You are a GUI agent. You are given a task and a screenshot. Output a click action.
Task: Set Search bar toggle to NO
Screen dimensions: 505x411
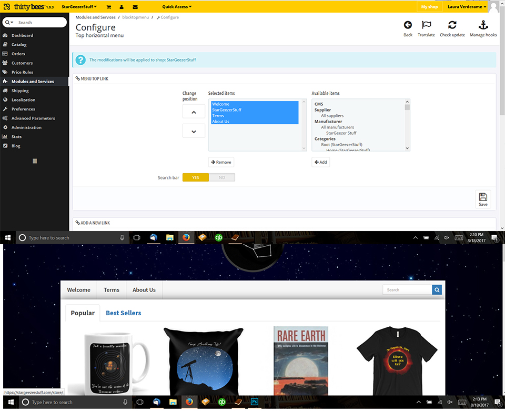[x=221, y=177]
